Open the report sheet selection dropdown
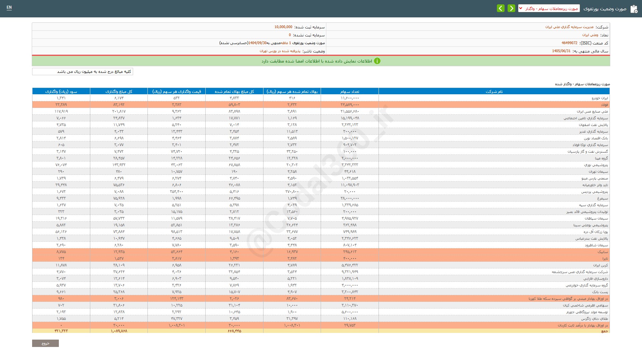Image resolution: width=642 pixels, height=361 pixels. (549, 8)
